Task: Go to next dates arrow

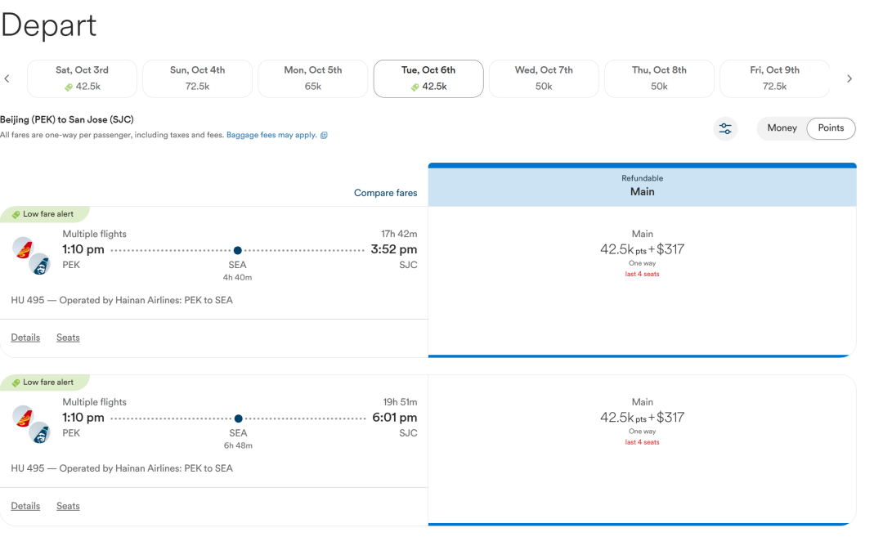Action: 849,78
